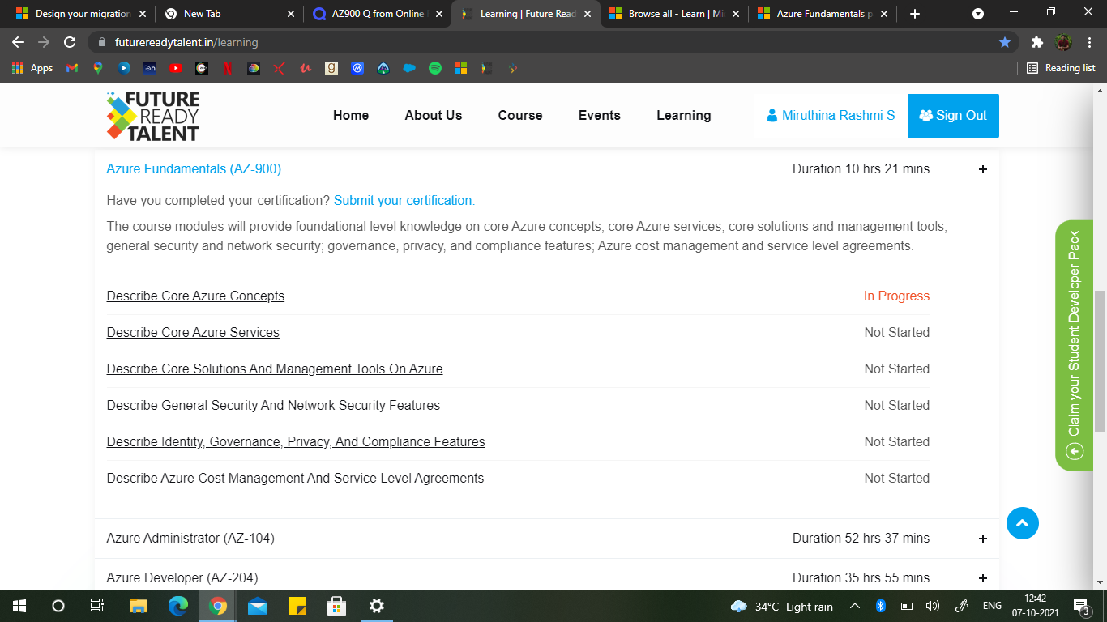This screenshot has width=1107, height=622.
Task: Open Microsoft Store from the taskbar
Action: click(337, 606)
